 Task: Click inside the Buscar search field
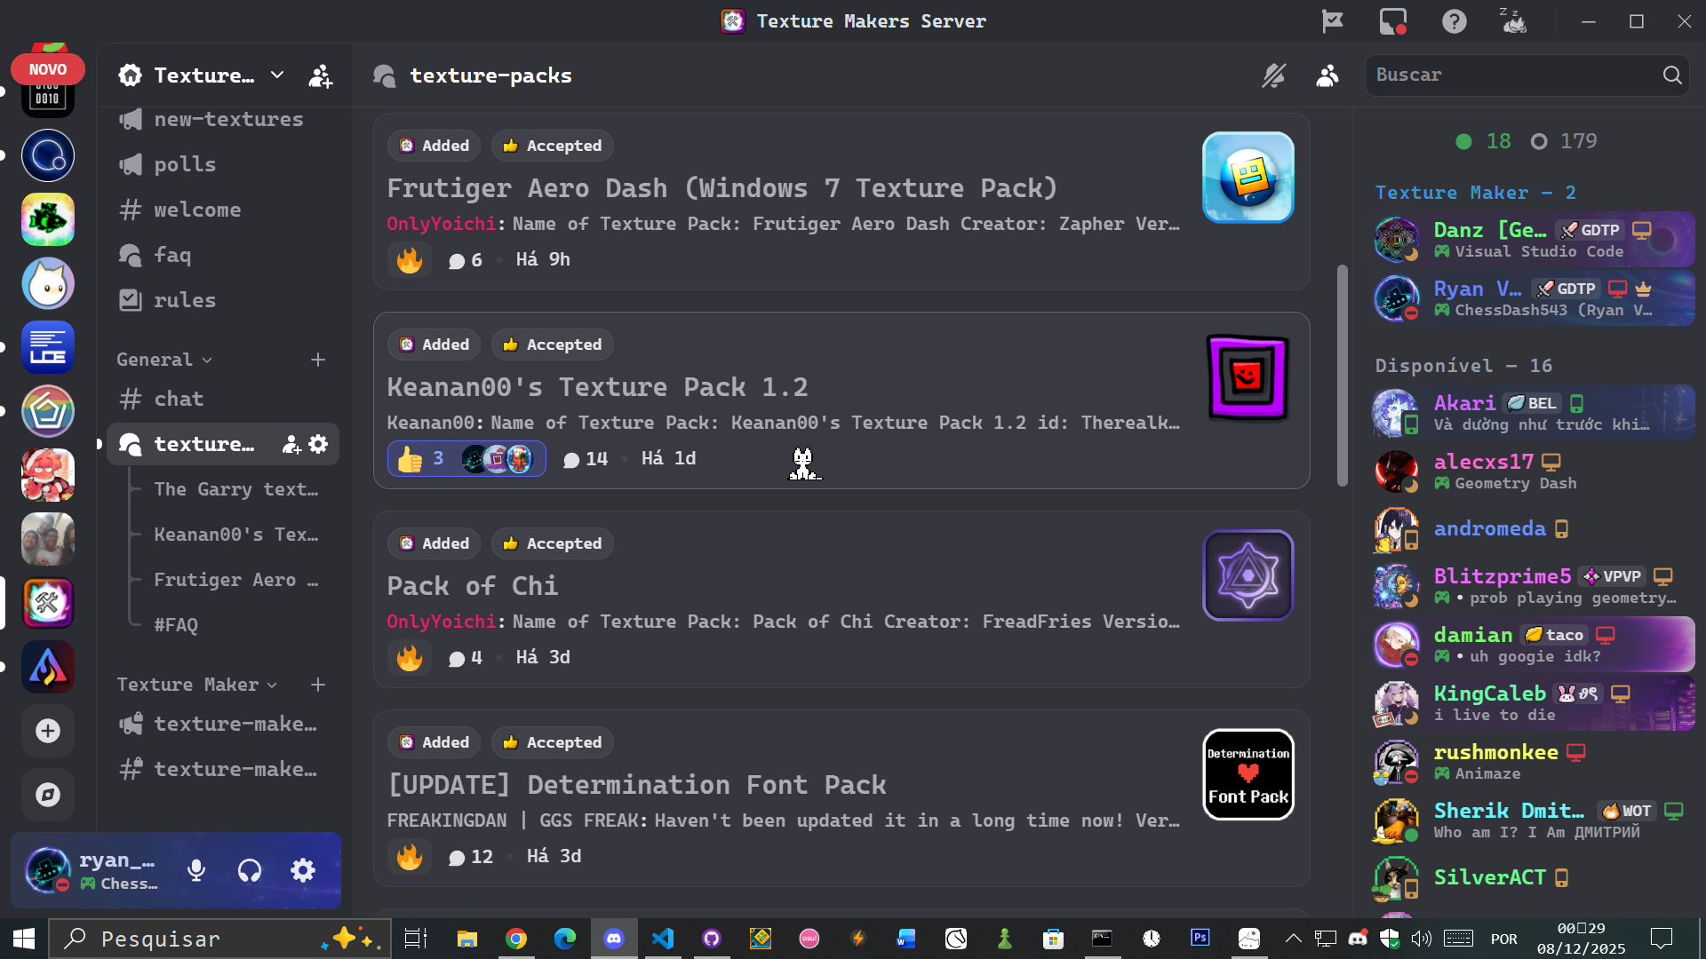pos(1511,75)
